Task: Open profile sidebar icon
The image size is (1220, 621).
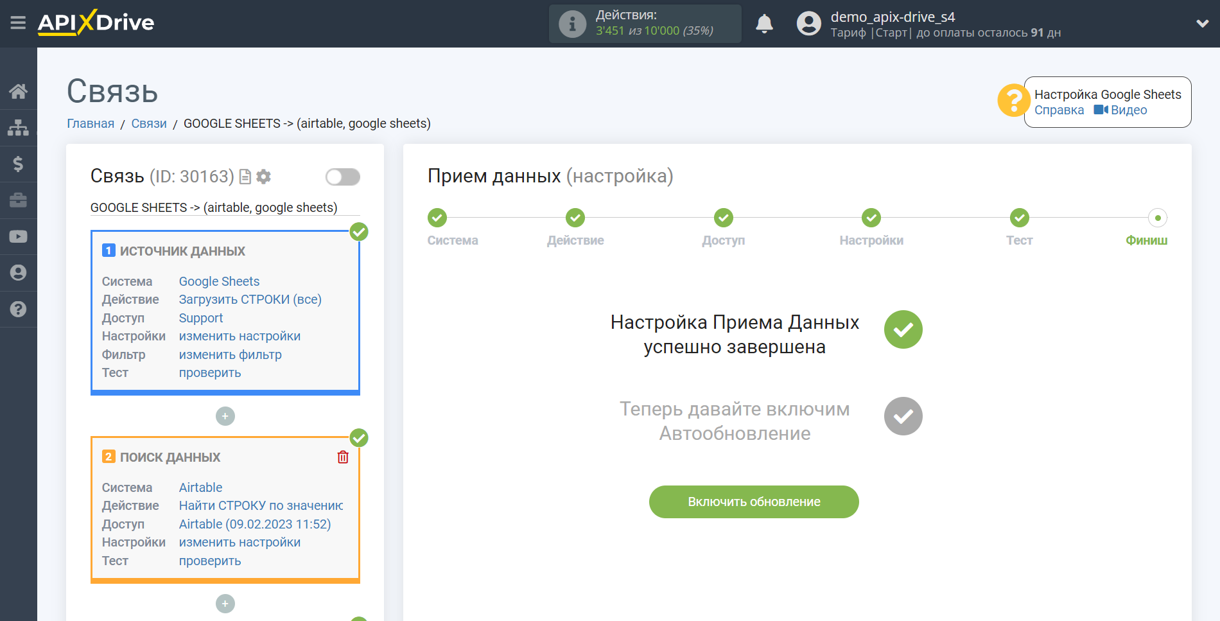Action: [x=18, y=273]
